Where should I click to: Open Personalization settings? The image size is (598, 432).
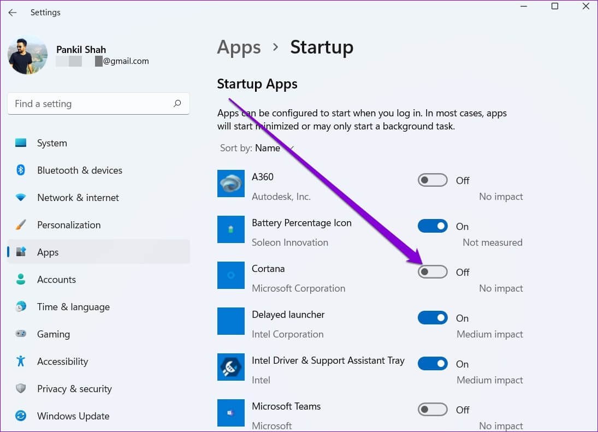(98, 224)
